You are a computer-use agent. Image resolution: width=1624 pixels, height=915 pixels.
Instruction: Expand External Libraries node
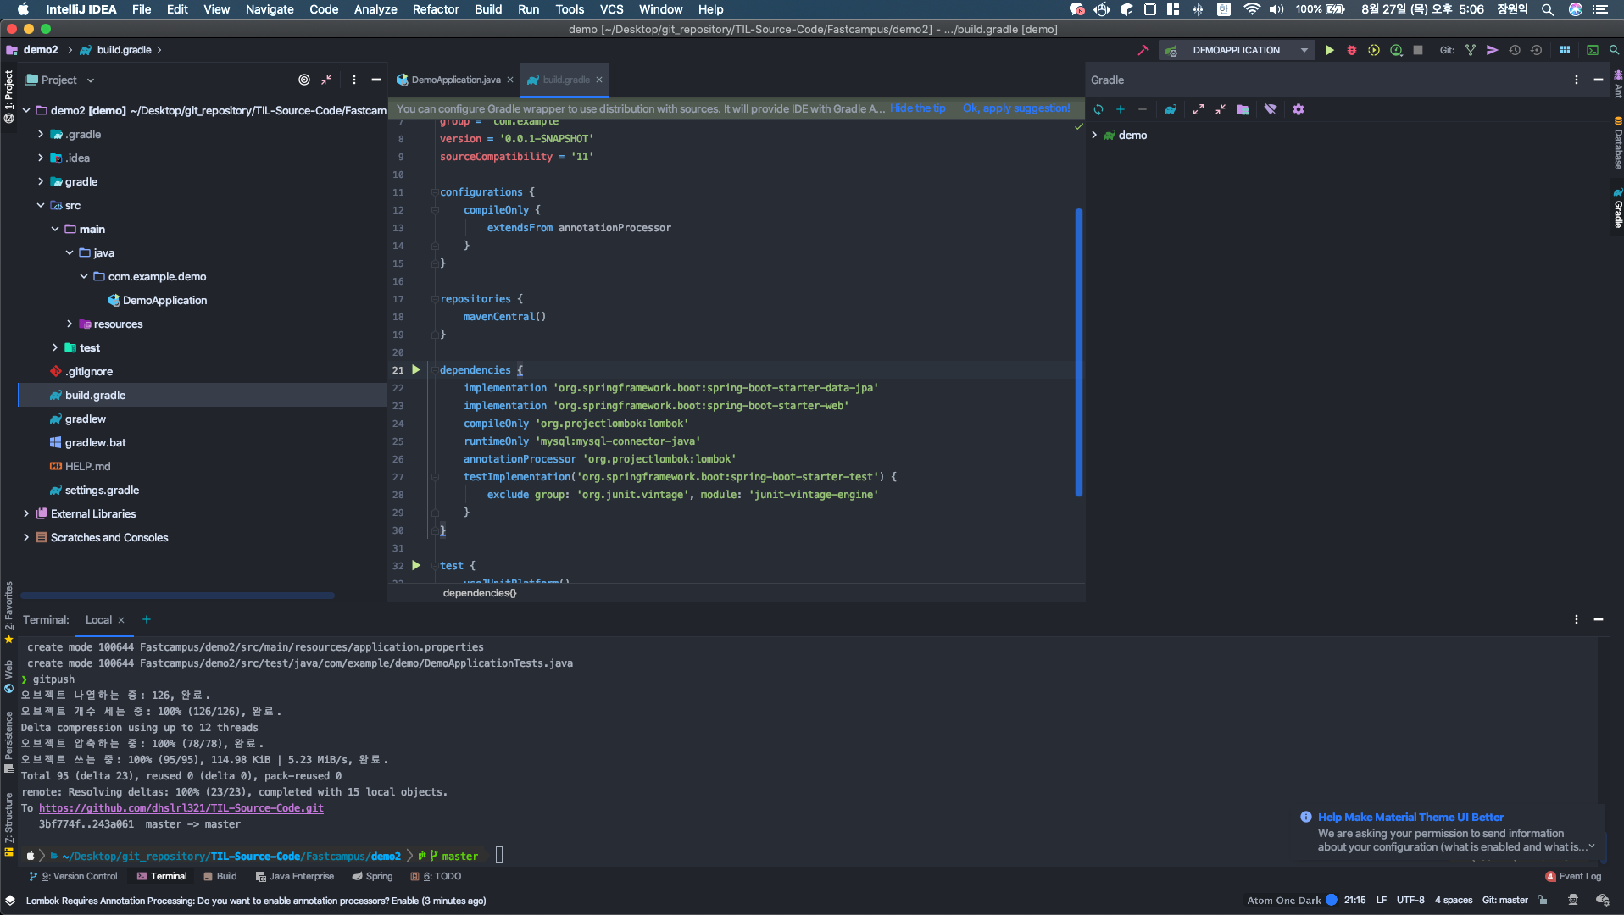coord(26,513)
